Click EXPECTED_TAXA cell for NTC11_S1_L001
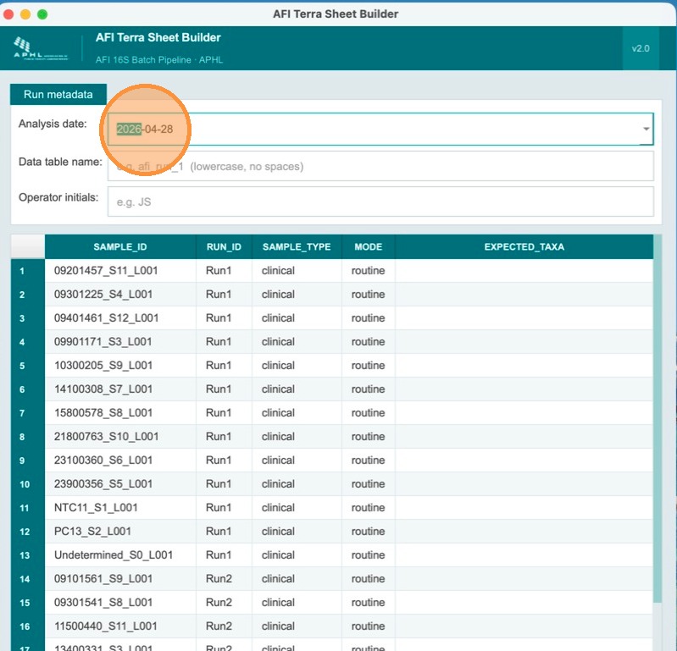This screenshot has width=677, height=651. (524, 508)
